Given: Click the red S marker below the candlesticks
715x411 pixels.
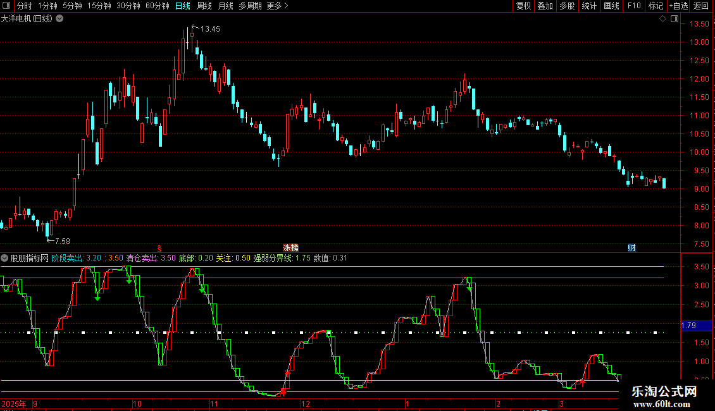Looking at the screenshot, I should [159, 247].
